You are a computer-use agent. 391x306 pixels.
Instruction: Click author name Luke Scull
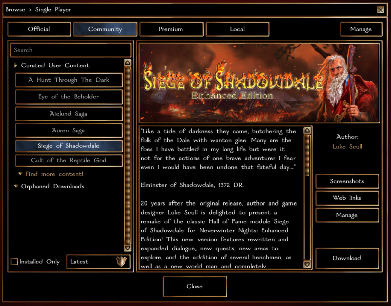click(347, 147)
